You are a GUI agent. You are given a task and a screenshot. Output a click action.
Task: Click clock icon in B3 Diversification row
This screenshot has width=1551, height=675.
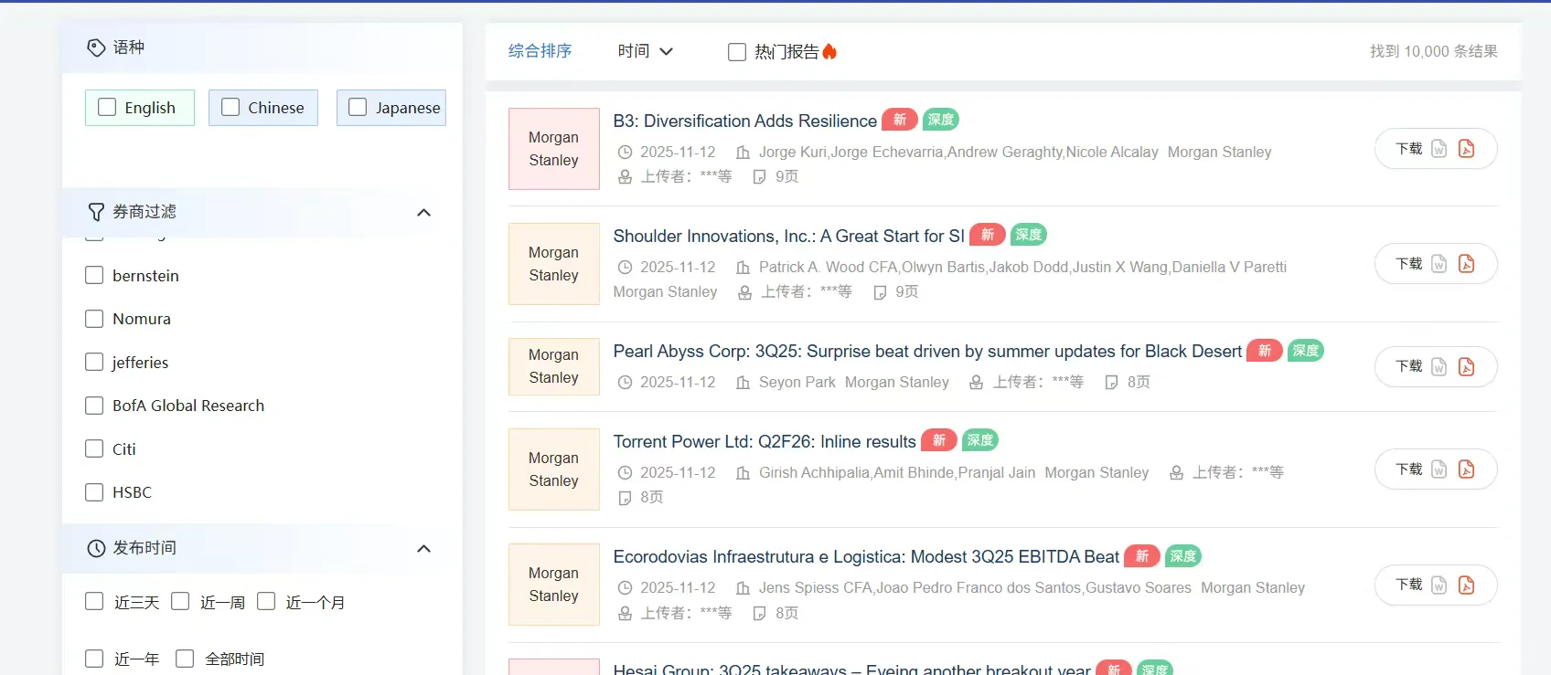625,153
